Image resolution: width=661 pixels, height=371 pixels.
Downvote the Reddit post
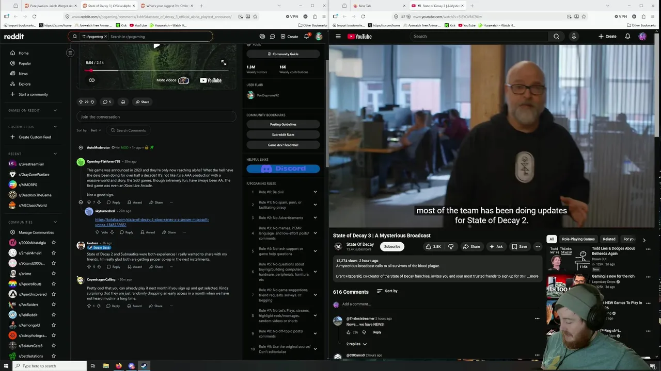click(93, 102)
